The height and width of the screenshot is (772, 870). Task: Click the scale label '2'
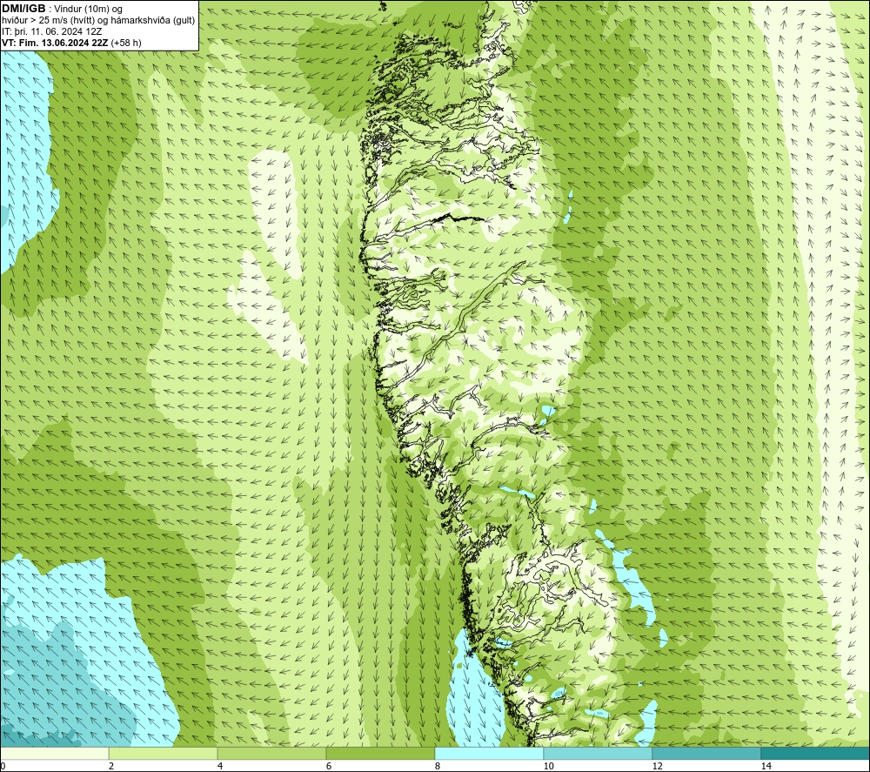coord(111,766)
